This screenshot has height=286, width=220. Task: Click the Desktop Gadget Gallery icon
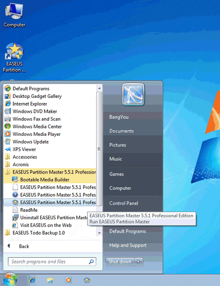coord(8,96)
